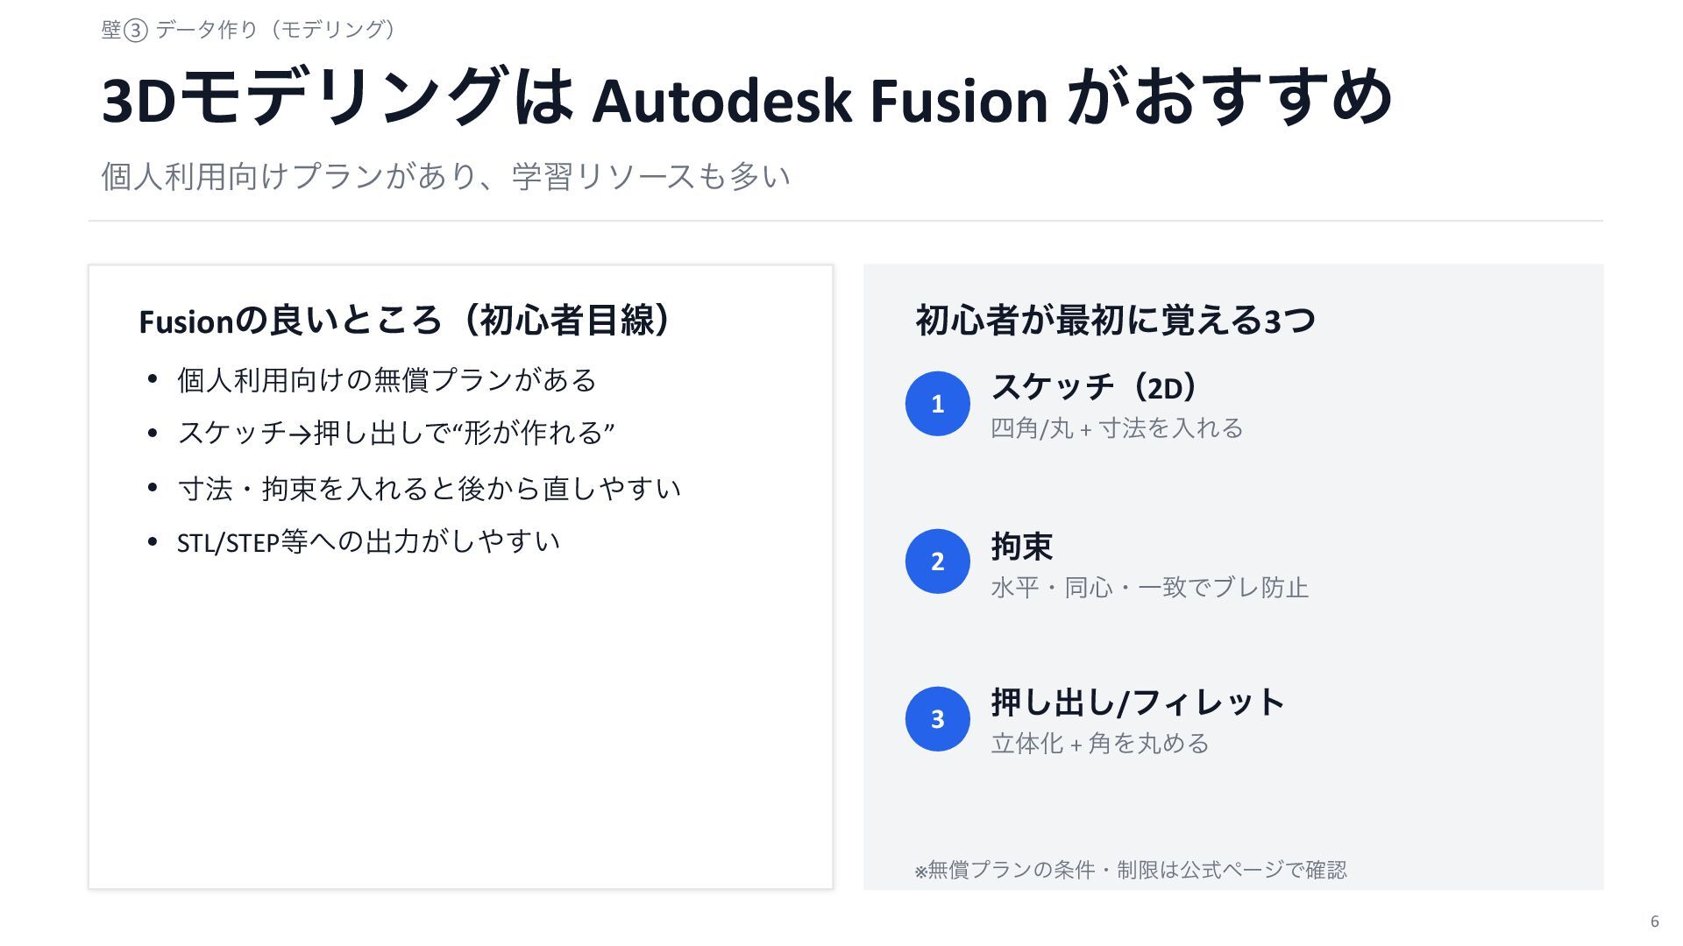Click the blue number 2 circle

[937, 561]
